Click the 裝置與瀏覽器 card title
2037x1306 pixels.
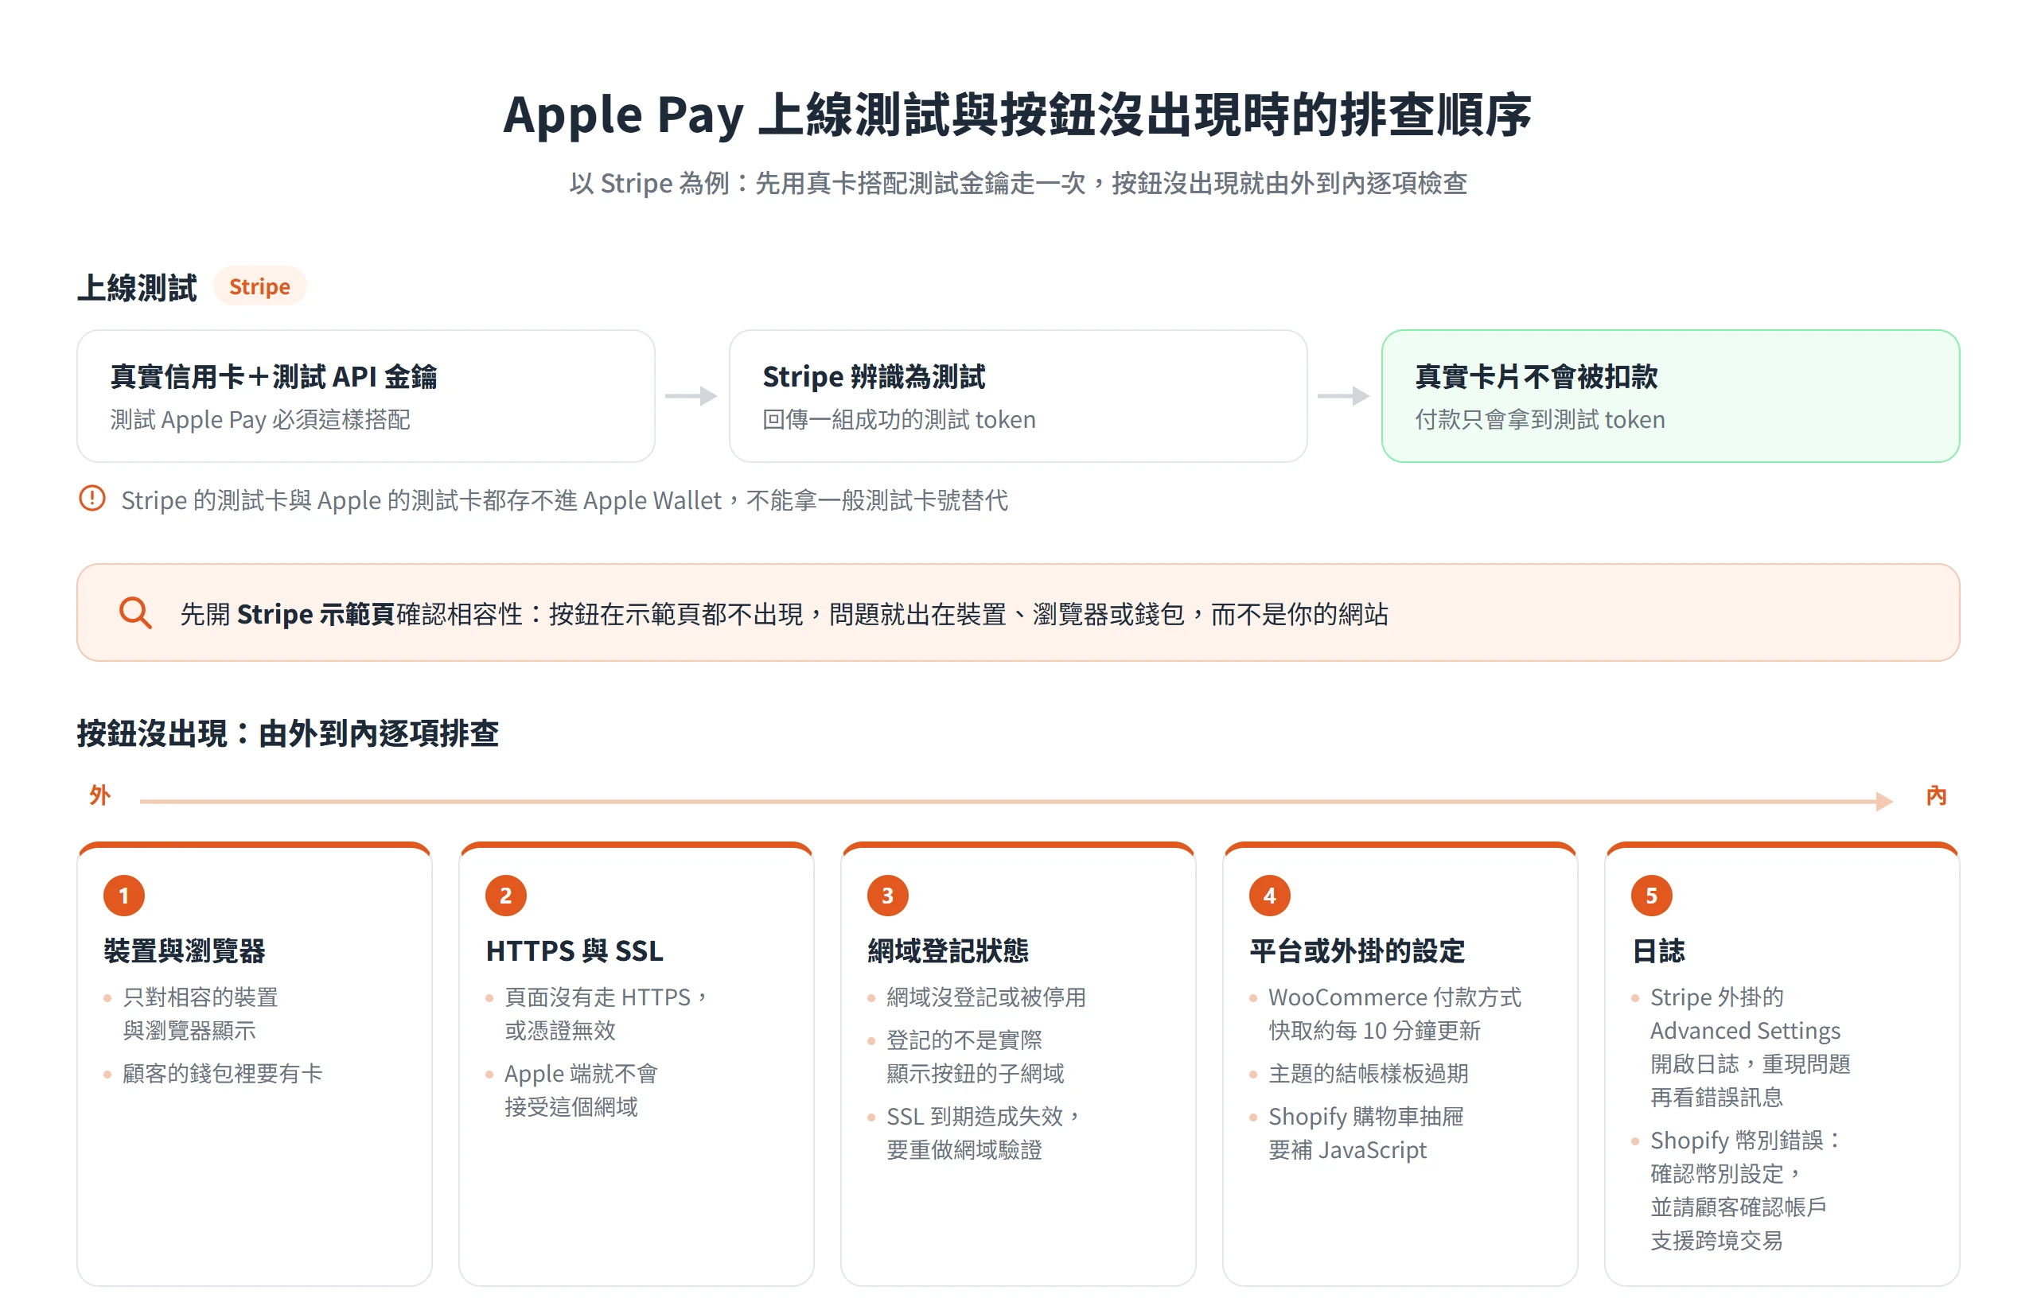[x=184, y=950]
